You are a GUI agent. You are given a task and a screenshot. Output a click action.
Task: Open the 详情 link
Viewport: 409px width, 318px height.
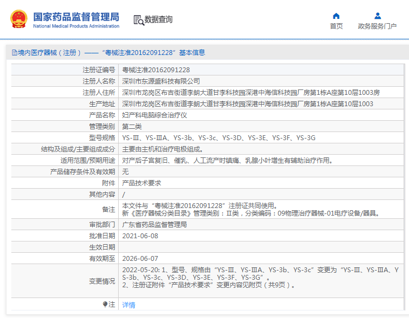click(129, 305)
